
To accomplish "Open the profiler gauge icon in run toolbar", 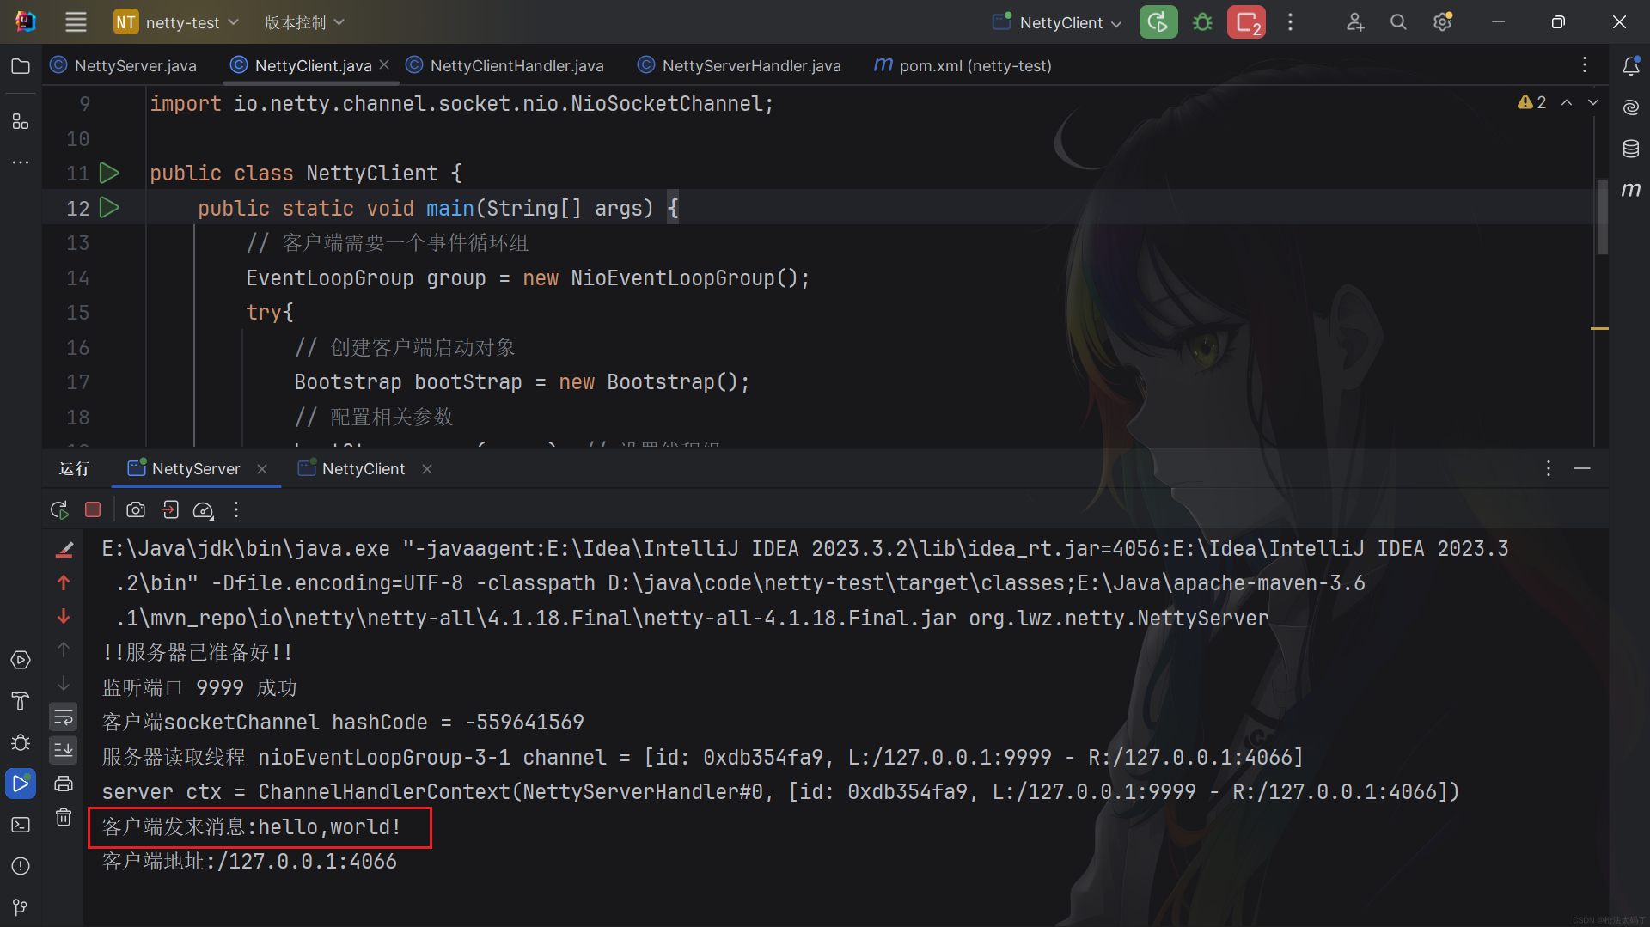I will point(203,509).
